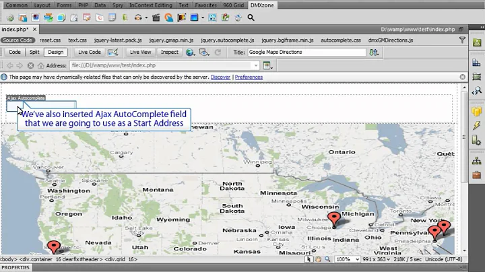Click the first DMXzone toolbar icon
This screenshot has height=272, width=485.
(x=10, y=18)
